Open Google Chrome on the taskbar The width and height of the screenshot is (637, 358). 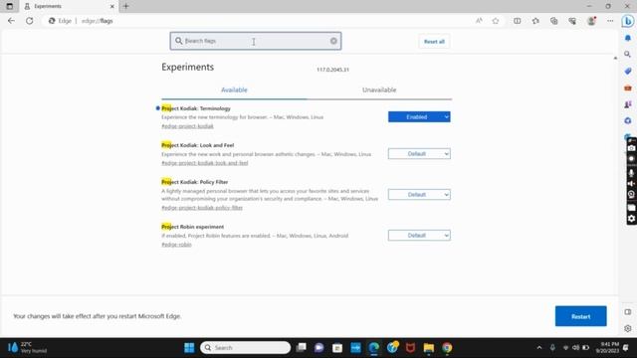447,348
